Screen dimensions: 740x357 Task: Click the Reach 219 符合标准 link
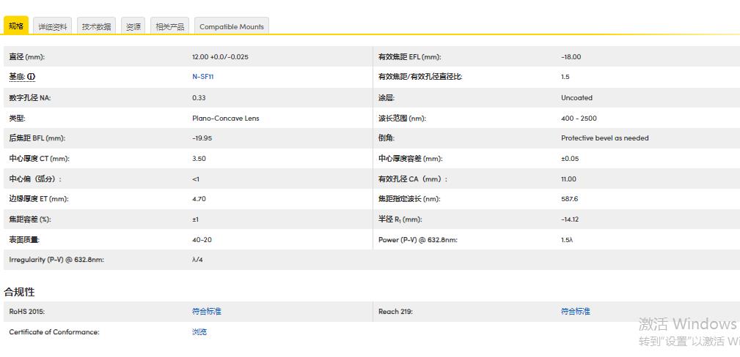(575, 312)
